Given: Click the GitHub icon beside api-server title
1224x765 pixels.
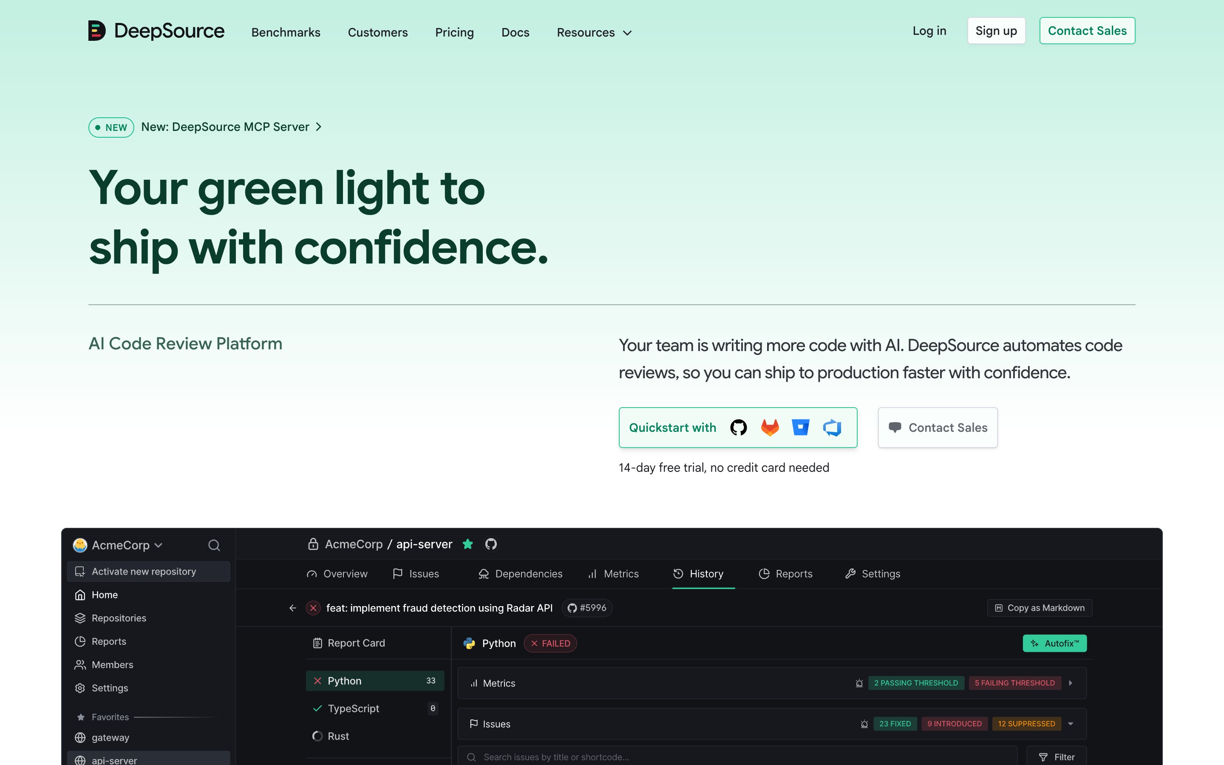Looking at the screenshot, I should (x=490, y=544).
